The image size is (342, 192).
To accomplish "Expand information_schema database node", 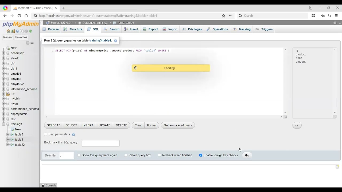I will 3,89.
